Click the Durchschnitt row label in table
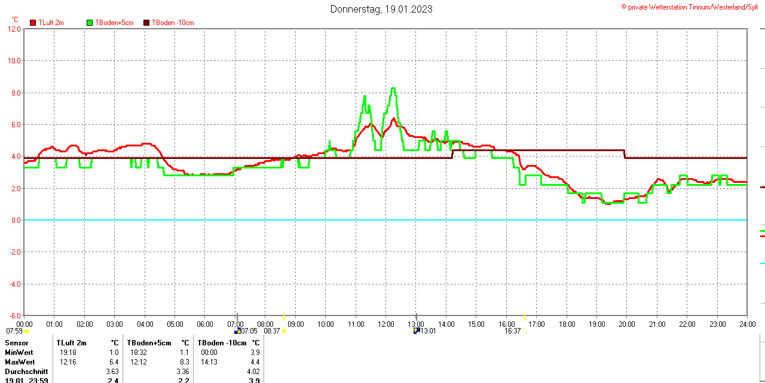 point(26,372)
